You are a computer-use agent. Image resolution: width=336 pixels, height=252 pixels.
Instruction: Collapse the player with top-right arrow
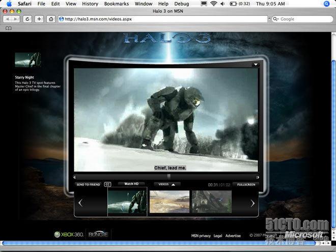point(256,65)
